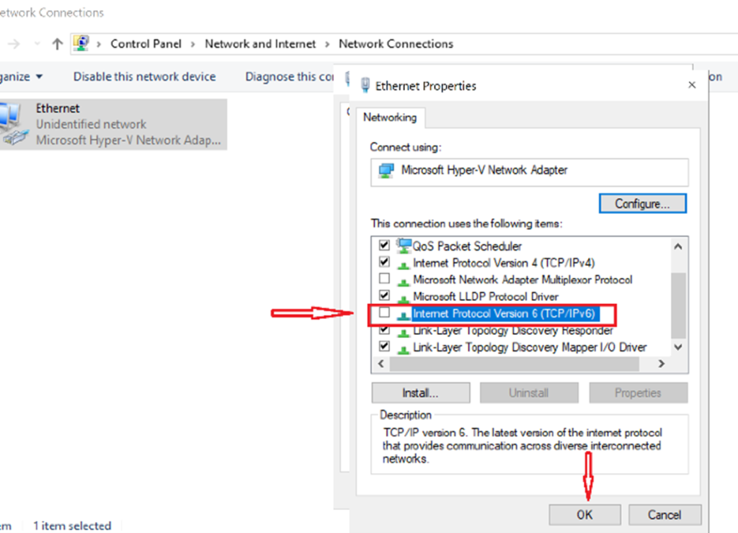
Task: Click the Properties button
Action: (638, 393)
